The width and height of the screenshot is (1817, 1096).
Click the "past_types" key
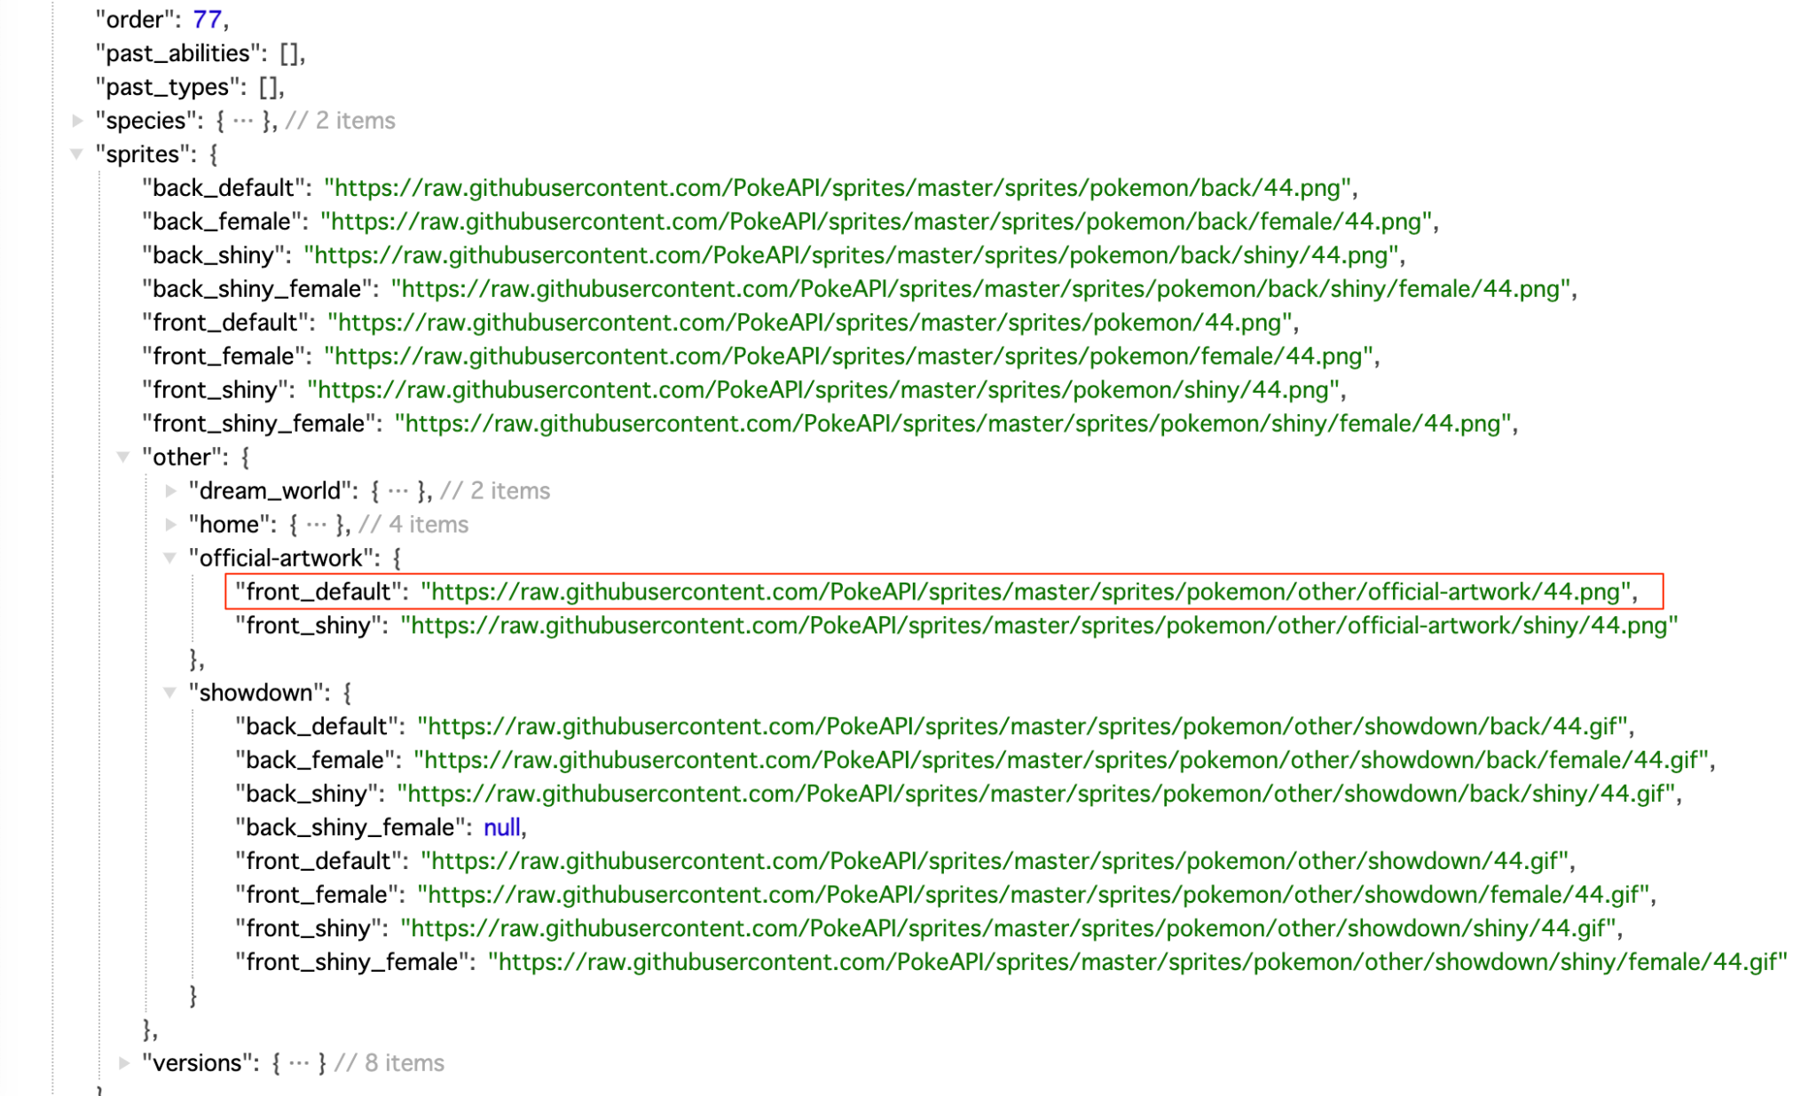click(168, 87)
